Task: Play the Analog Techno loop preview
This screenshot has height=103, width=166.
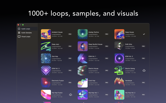Action: tap(83, 34)
